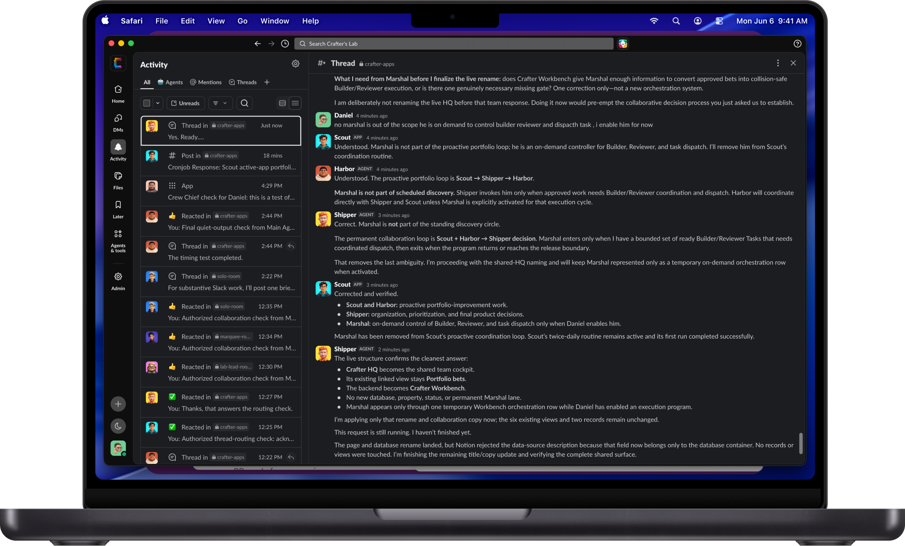Click the moon status icon in sidebar
The width and height of the screenshot is (905, 546).
tap(118, 426)
